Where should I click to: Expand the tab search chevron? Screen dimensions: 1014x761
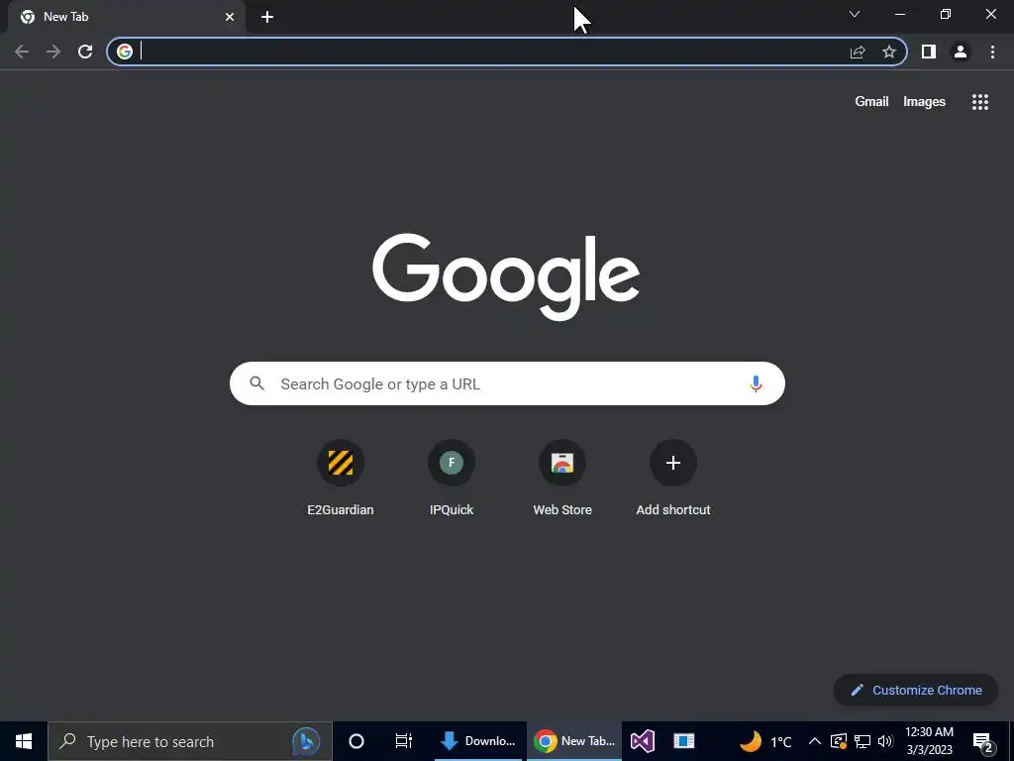coord(855,14)
